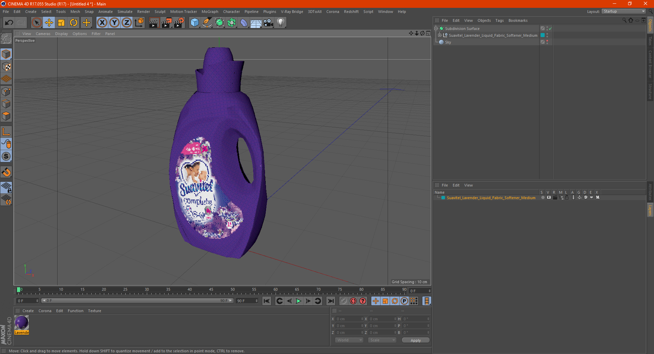Open material manager Texture menu
654x354 pixels.
tap(94, 311)
